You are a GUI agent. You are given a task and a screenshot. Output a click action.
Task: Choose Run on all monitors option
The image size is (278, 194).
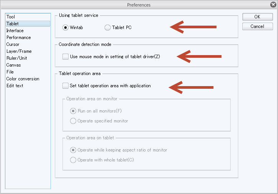tap(73, 111)
